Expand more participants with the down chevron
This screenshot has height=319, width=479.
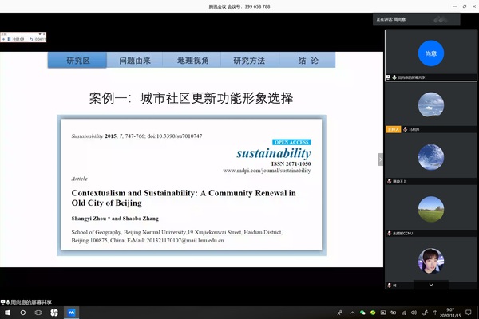(x=431, y=284)
